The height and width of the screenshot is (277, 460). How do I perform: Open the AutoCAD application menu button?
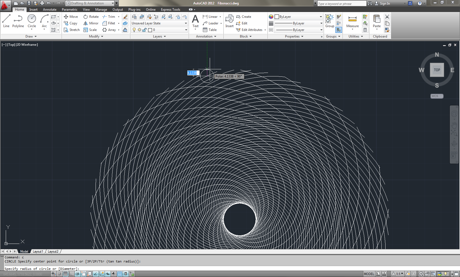point(5,5)
